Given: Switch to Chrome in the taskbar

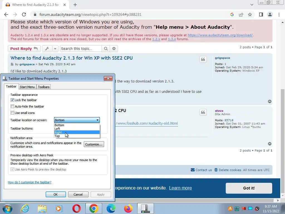Looking at the screenshot, I should 94,208.
